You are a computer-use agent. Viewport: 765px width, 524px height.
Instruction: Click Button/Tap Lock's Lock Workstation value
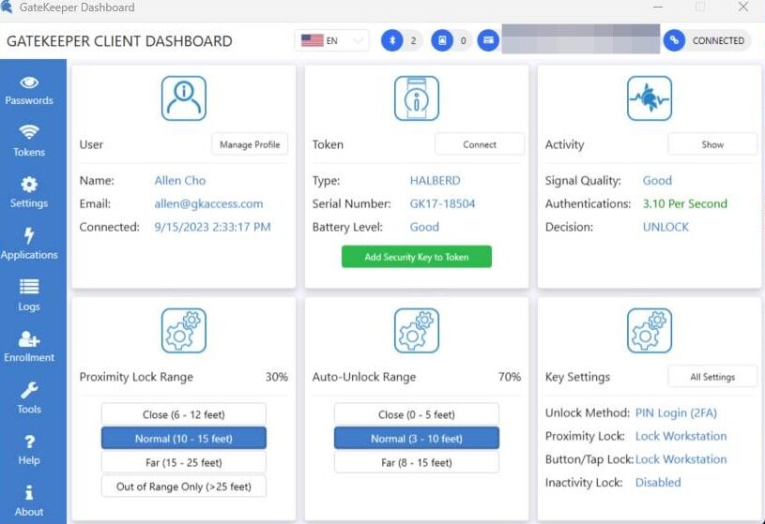tap(681, 459)
